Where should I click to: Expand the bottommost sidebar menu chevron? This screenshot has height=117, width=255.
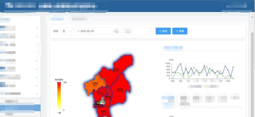click(x=37, y=94)
